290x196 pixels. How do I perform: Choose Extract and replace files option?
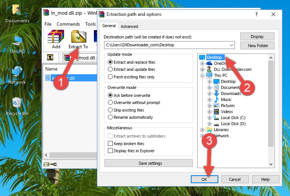pos(110,62)
